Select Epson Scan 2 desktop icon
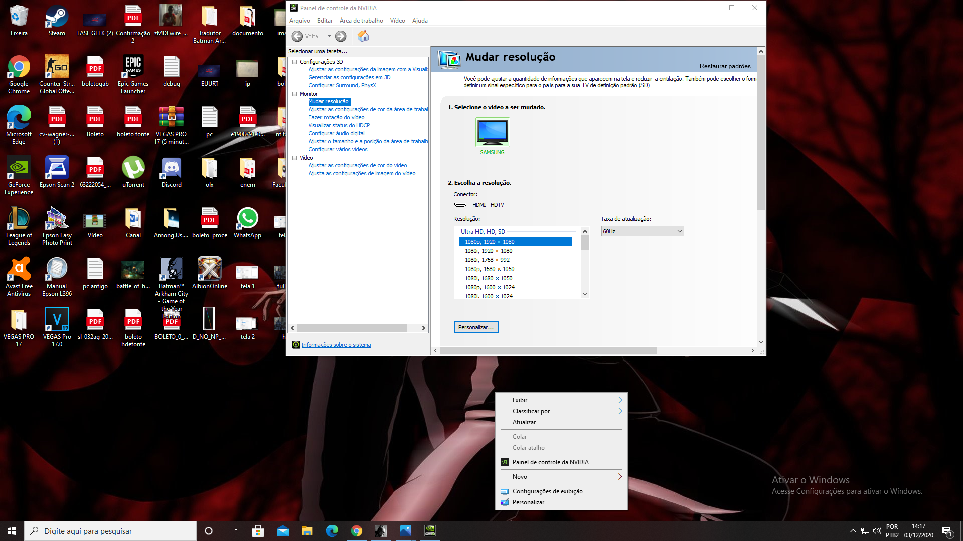 point(57,172)
